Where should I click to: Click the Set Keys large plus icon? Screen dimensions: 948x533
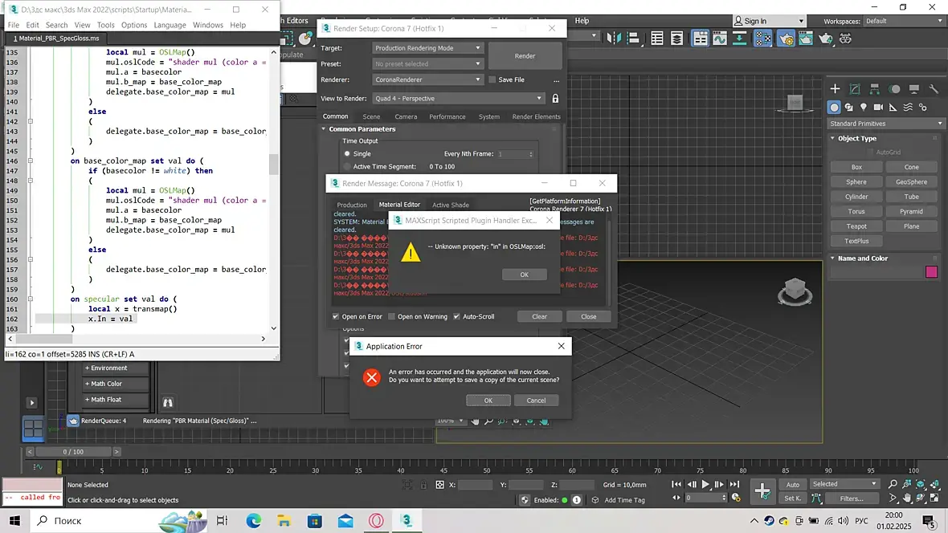(x=762, y=490)
